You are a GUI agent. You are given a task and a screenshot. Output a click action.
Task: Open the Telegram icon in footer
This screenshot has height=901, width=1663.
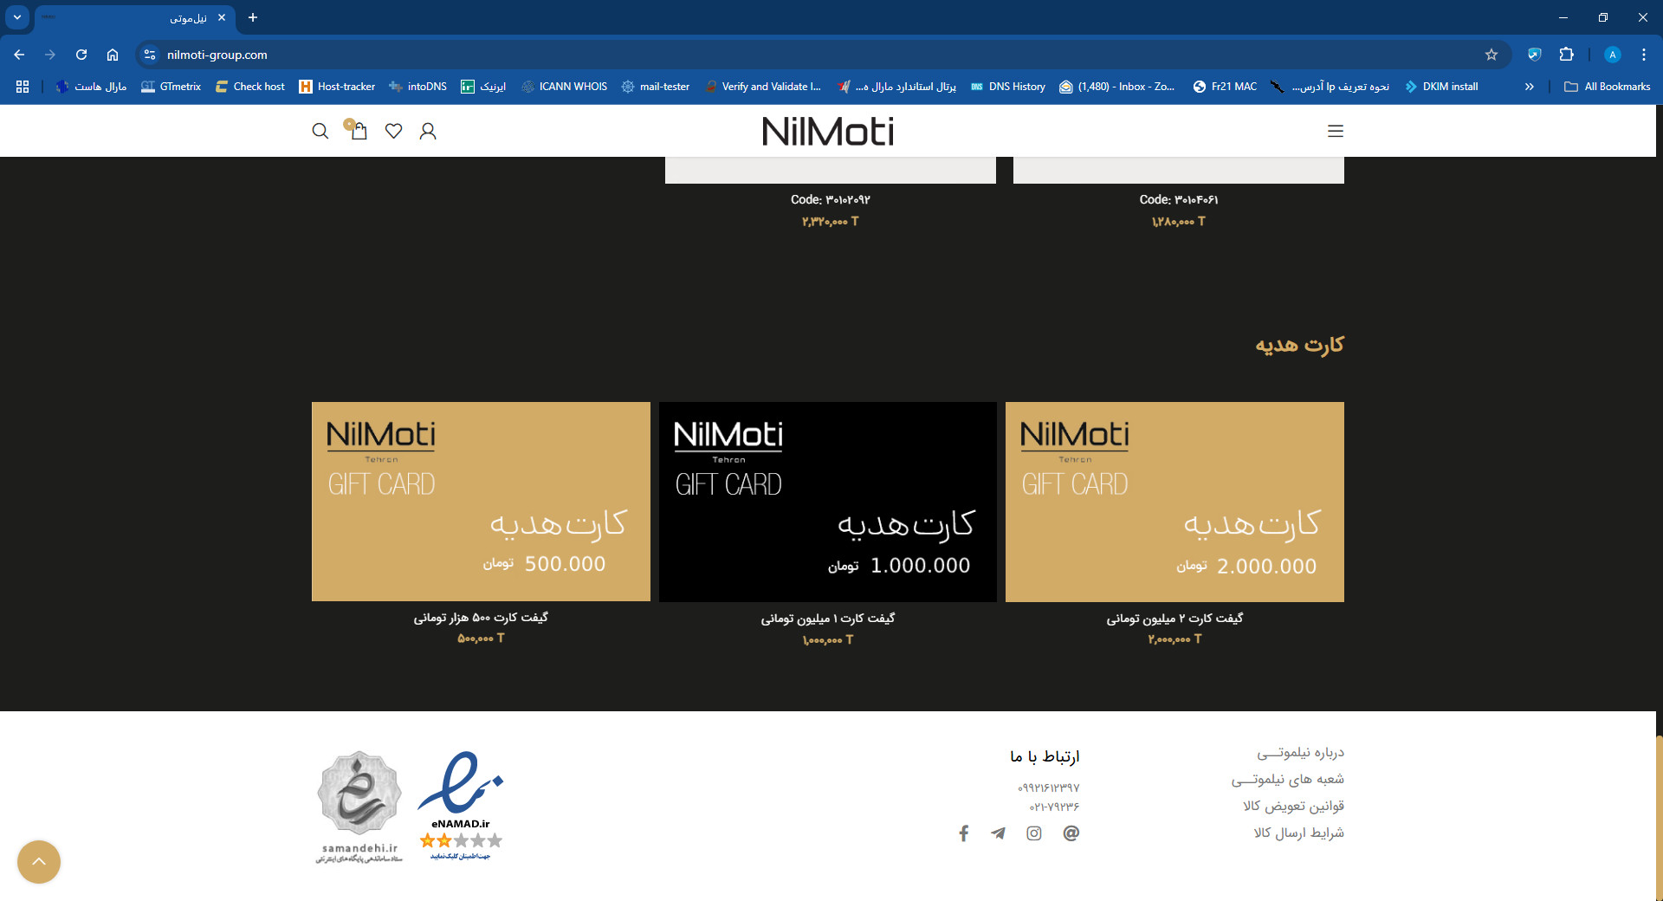tap(999, 833)
